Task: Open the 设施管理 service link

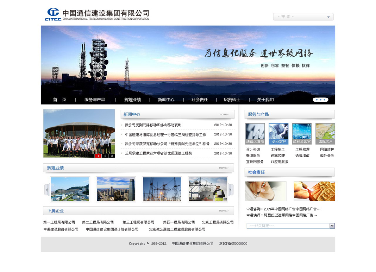Action: pos(278,156)
